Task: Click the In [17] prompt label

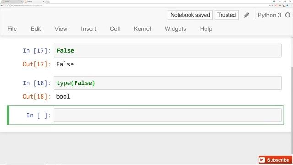Action: click(37, 51)
